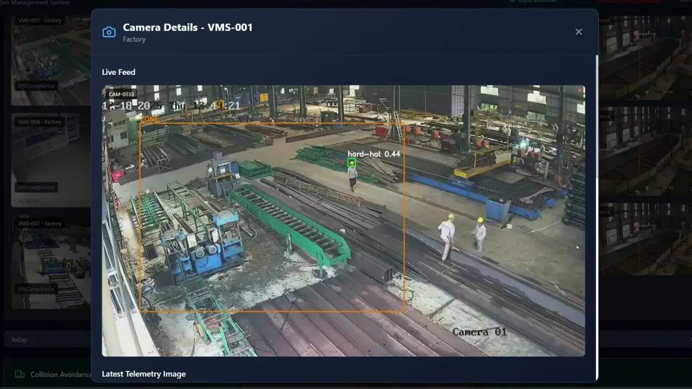
Task: Click the dialog's vertical scrollbar
Action: click(x=597, y=117)
